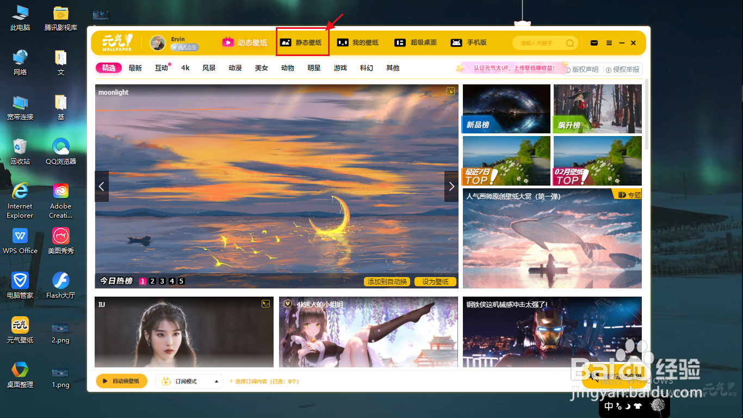Expand the 订阅模式 dropdown
The width and height of the screenshot is (743, 418).
tap(189, 381)
